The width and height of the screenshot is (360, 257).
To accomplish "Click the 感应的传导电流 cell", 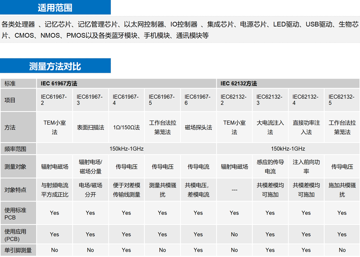I will pos(270,167).
